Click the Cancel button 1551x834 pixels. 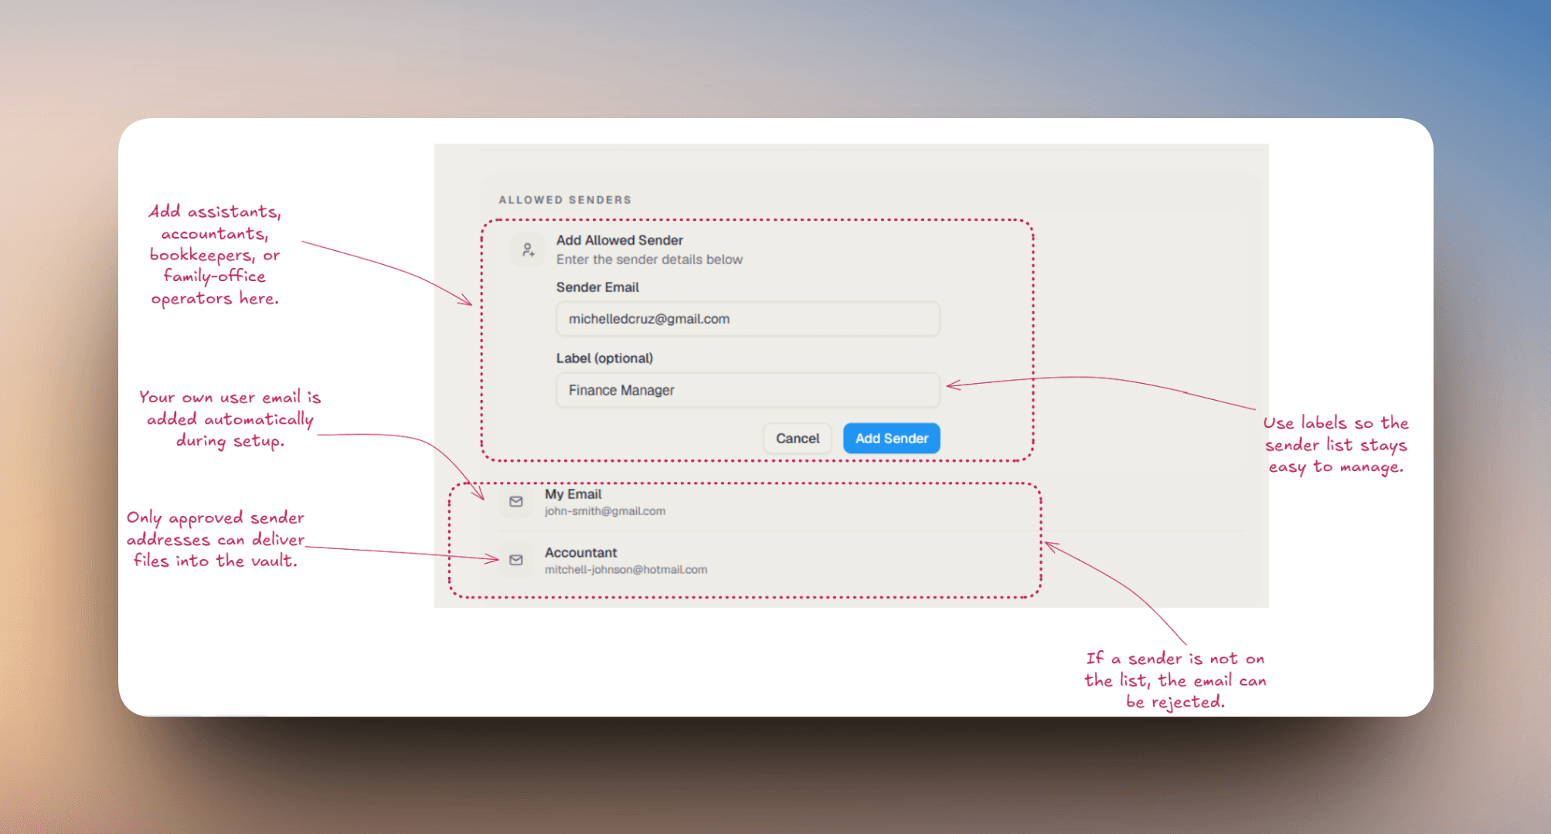798,439
